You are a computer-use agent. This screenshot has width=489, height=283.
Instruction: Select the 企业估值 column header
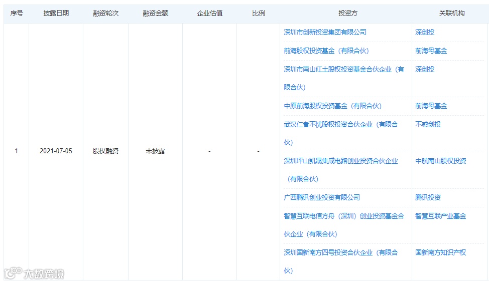(x=209, y=13)
